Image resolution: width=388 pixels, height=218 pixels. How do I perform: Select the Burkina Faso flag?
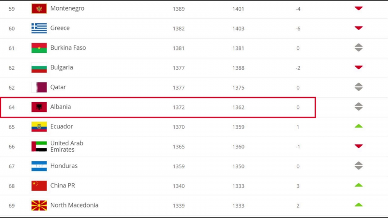[x=39, y=48]
